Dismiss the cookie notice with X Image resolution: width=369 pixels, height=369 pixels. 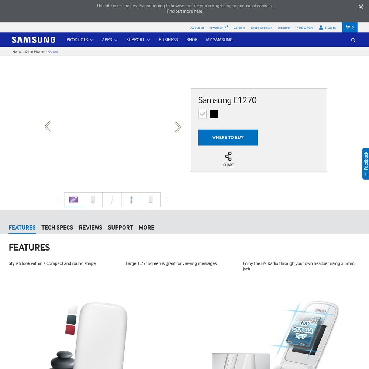[x=361, y=7]
